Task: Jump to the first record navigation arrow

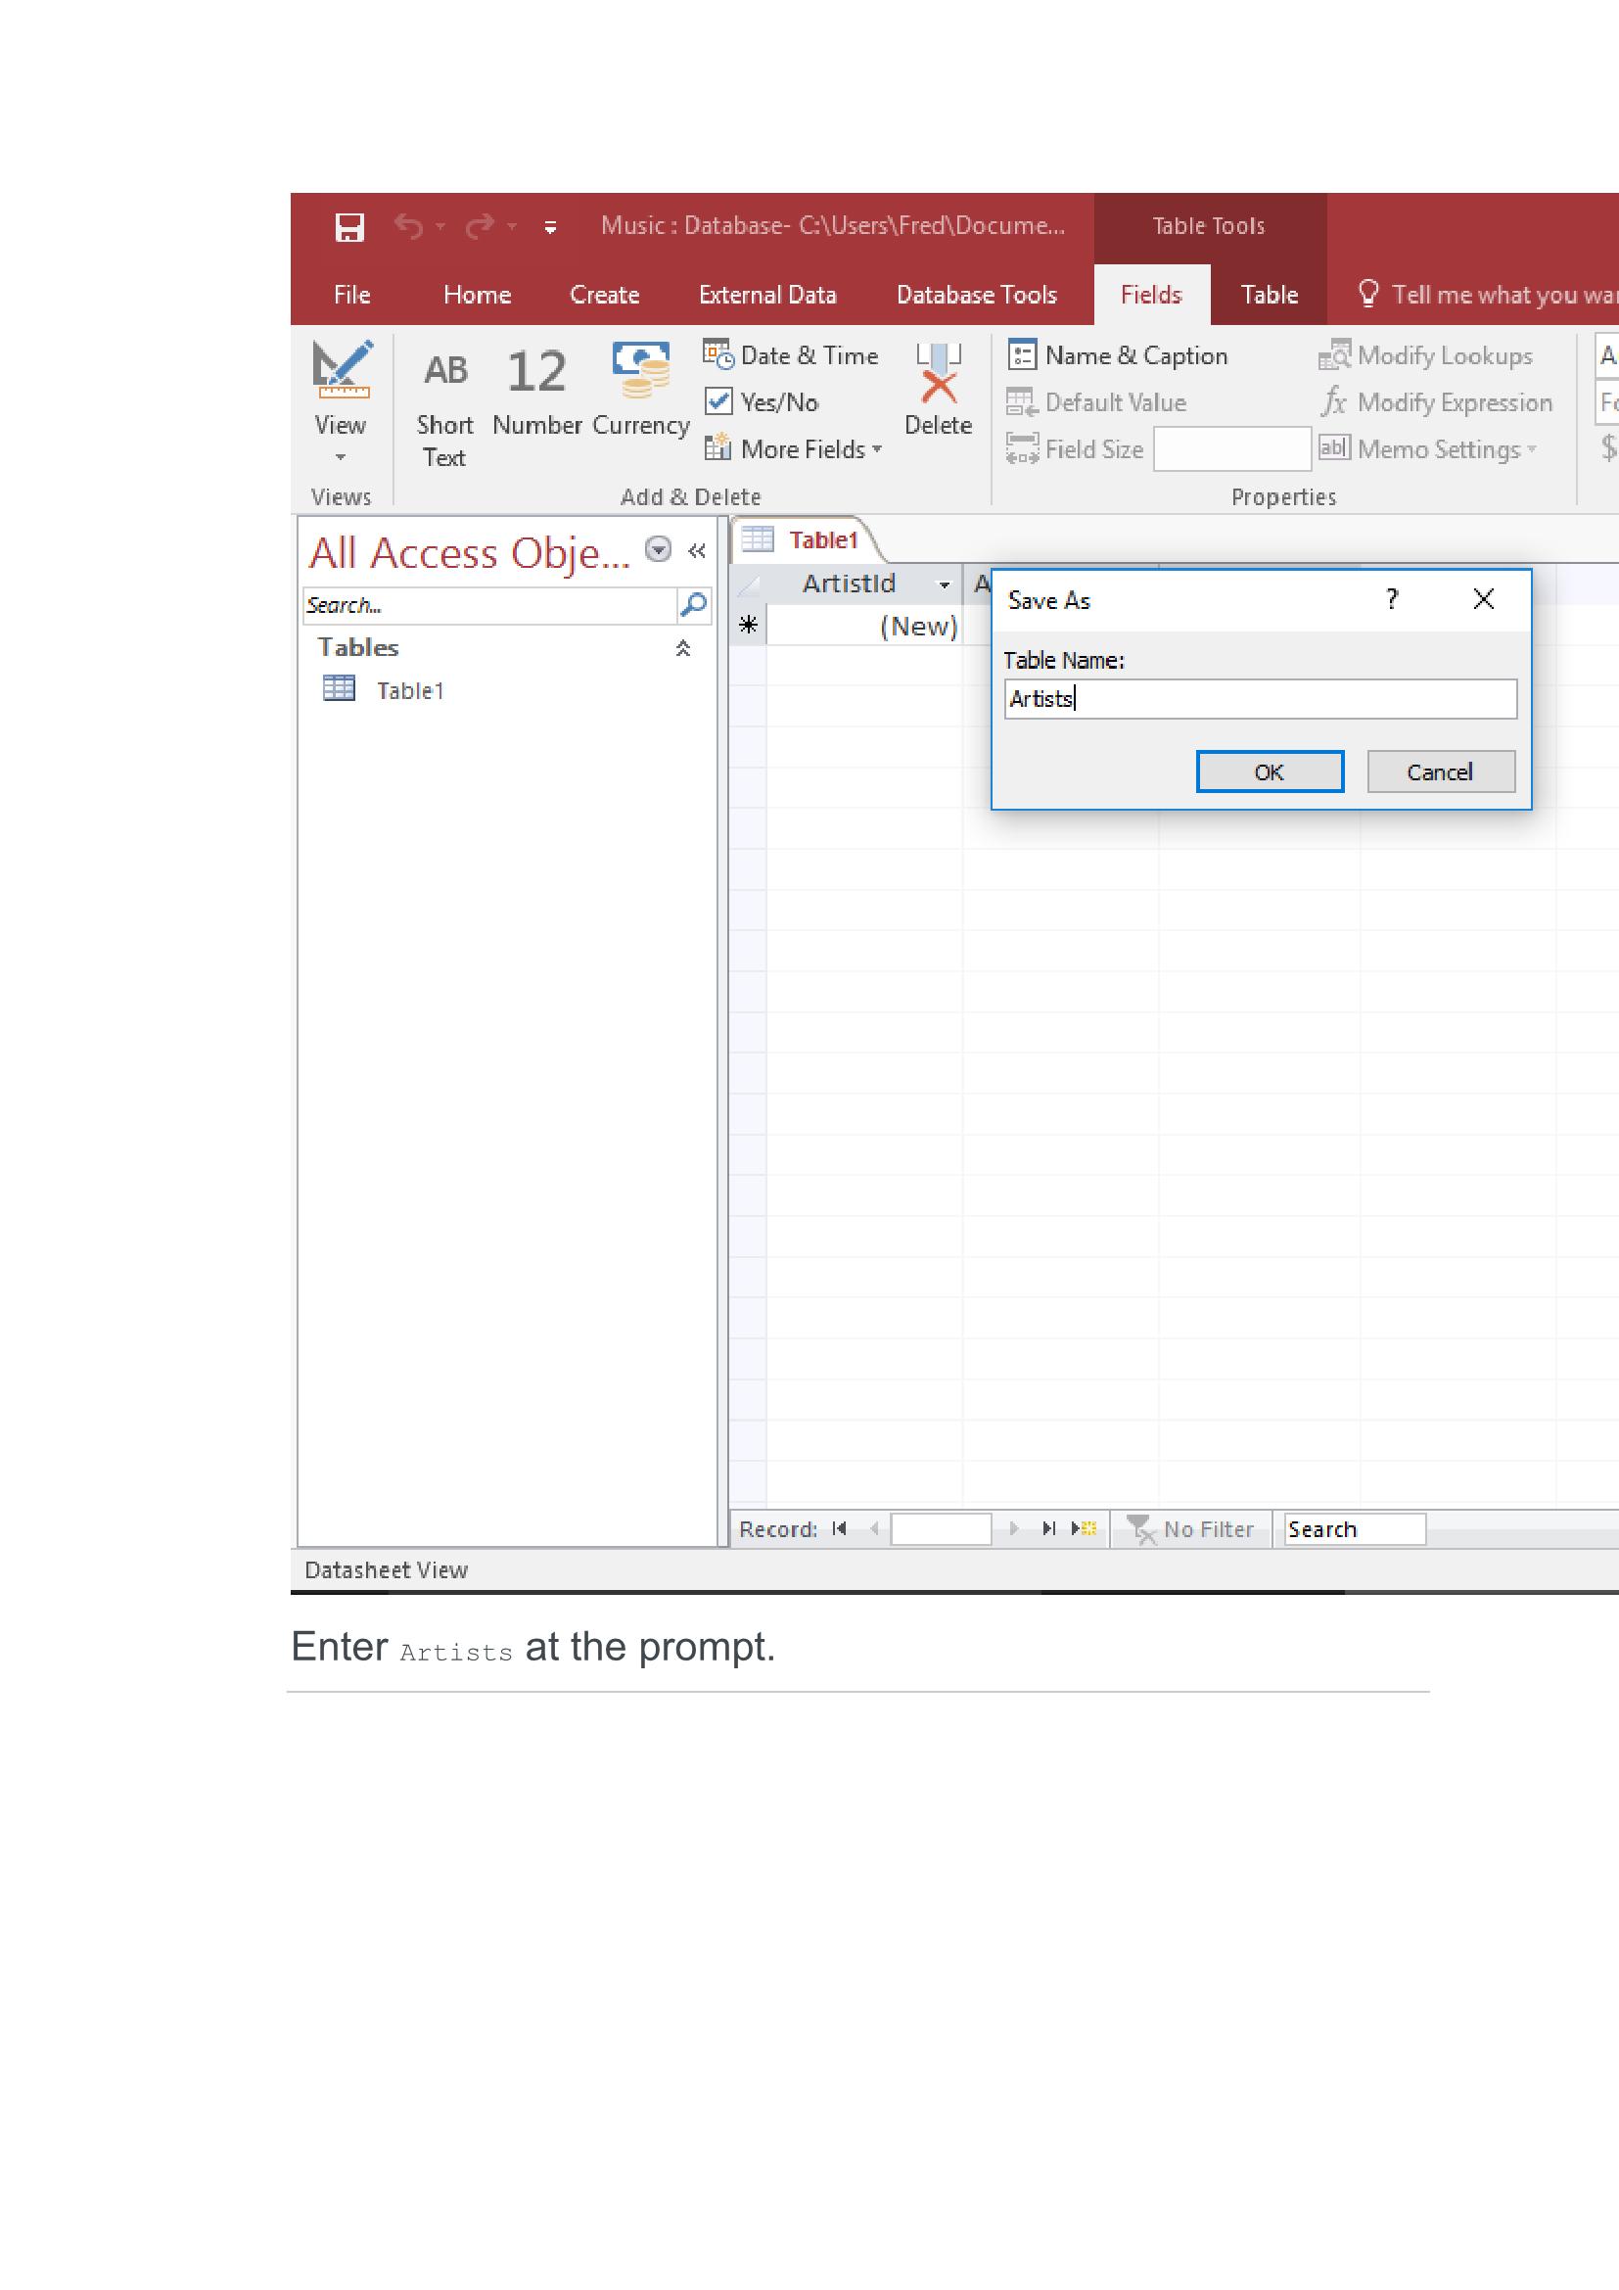Action: click(x=840, y=1529)
